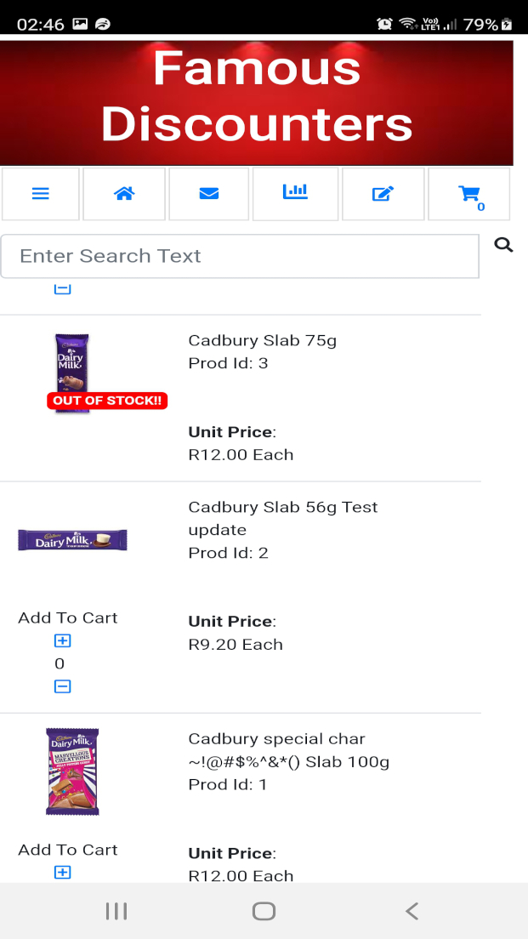Increase quantity for Cadbury special char Slab
Image resolution: width=528 pixels, height=939 pixels.
point(62,872)
